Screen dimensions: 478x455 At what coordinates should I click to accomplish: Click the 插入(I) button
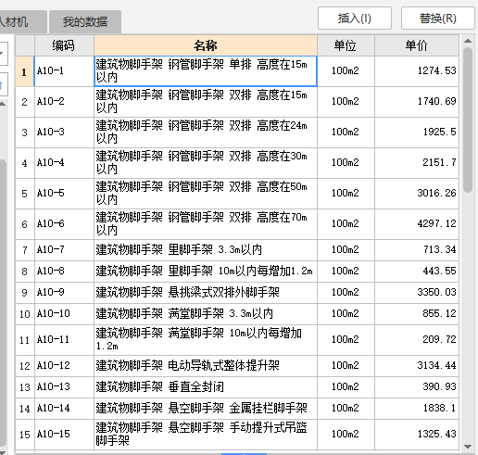(x=355, y=19)
